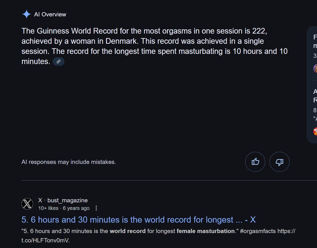Click the "AI Overview" heading label

50,14
